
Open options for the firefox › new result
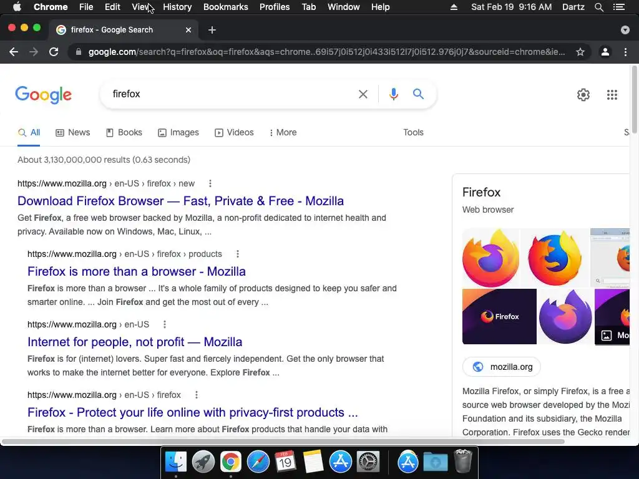tap(210, 184)
